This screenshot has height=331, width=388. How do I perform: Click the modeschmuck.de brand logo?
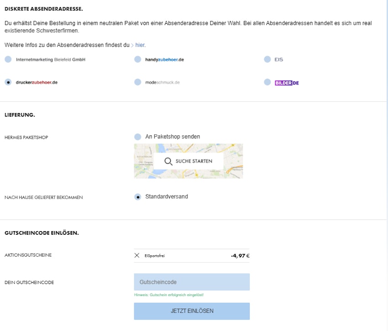pyautogui.click(x=162, y=82)
